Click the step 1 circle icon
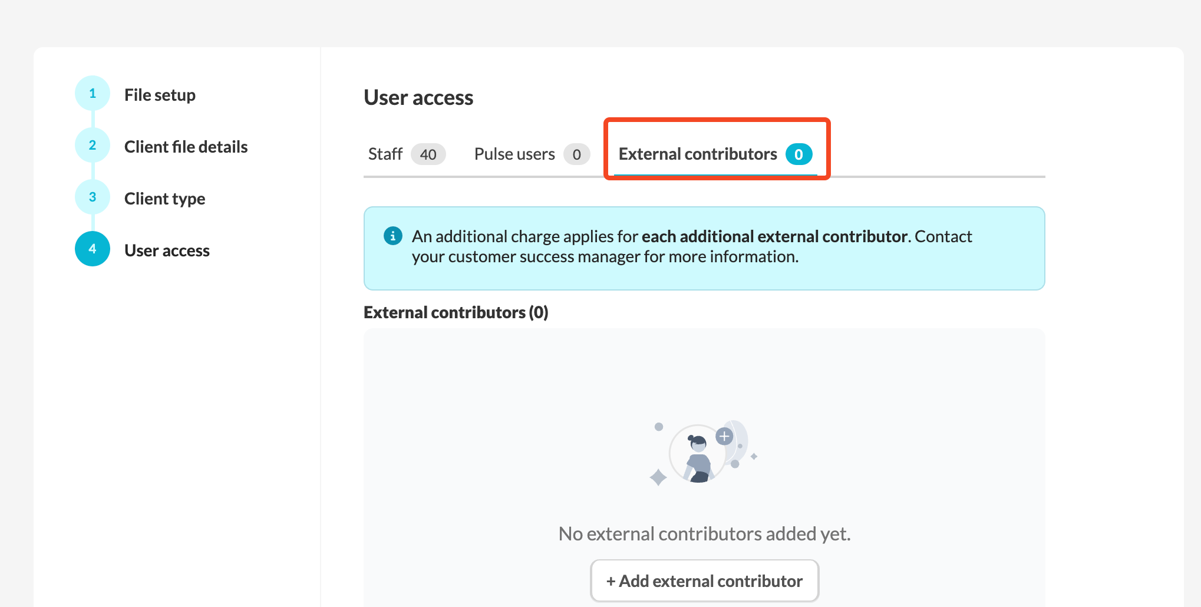The width and height of the screenshot is (1201, 607). tap(93, 93)
